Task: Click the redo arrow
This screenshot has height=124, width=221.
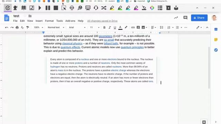Action: click(12, 28)
